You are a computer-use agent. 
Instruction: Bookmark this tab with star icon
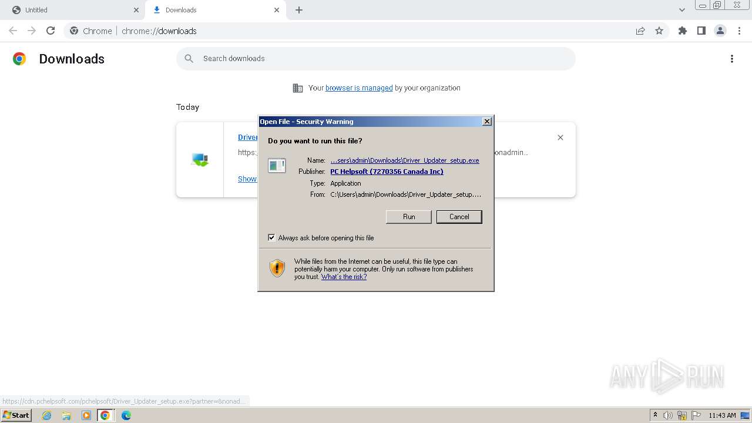659,31
